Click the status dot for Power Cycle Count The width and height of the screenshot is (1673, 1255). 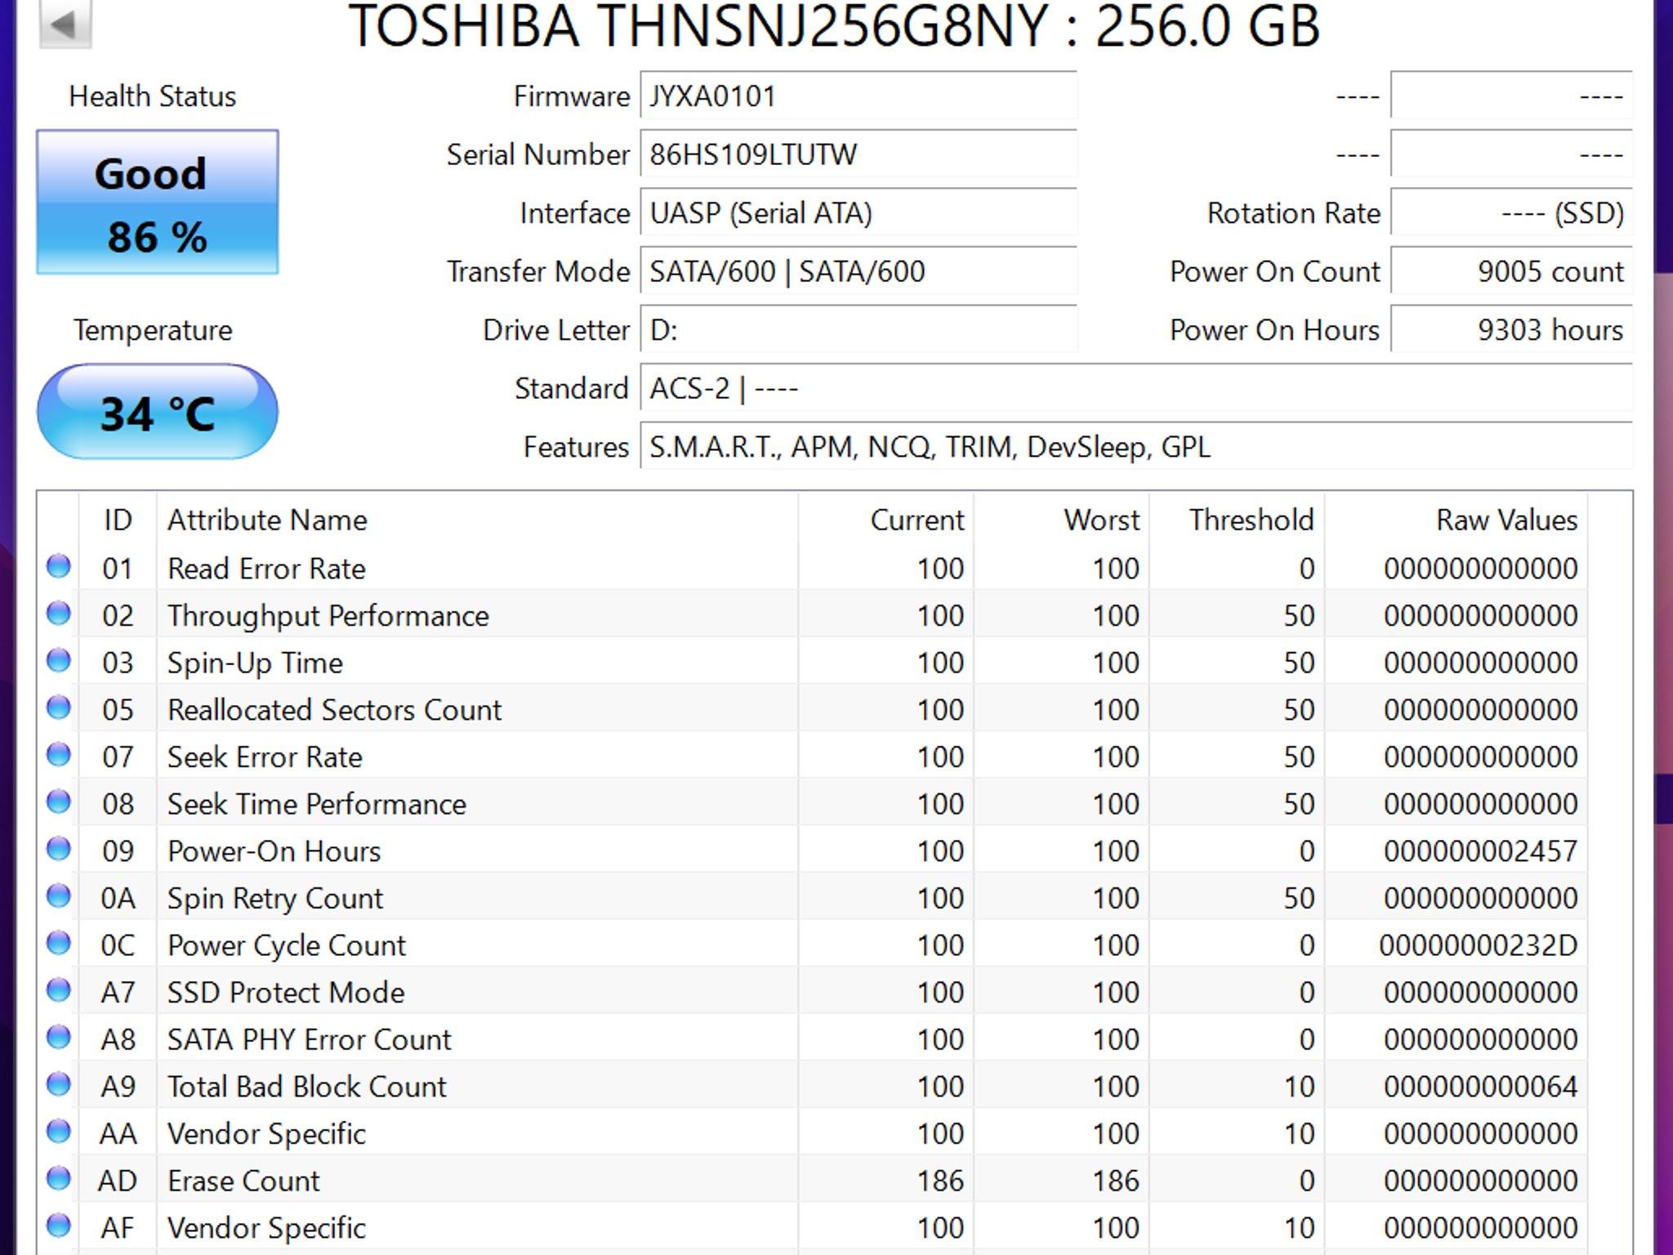click(x=58, y=945)
